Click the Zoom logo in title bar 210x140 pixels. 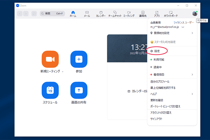pos(17,5)
